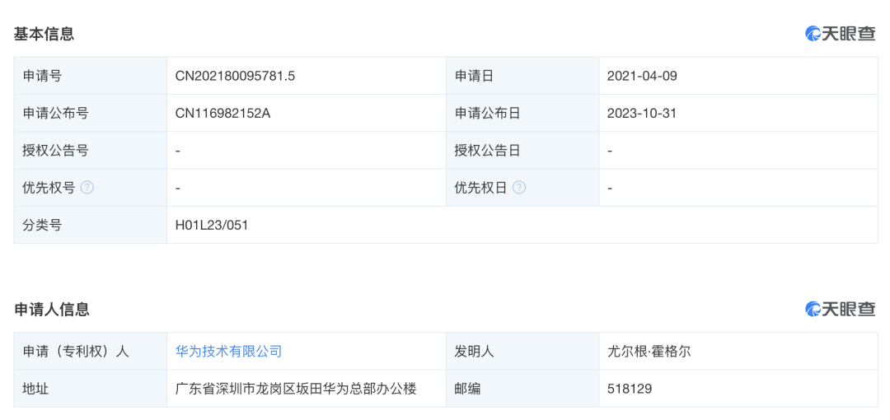Image resolution: width=890 pixels, height=420 pixels.
Task: Click the 分类号 label cell
Action: [x=91, y=226]
